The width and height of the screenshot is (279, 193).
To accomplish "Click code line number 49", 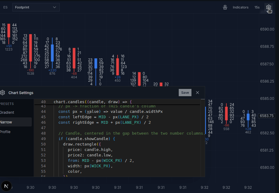I will coord(43,139).
